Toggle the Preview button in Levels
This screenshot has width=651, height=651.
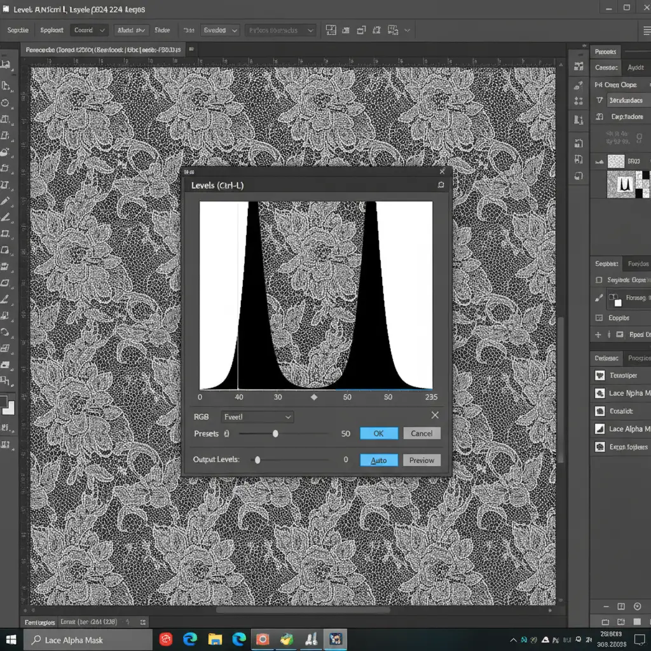point(421,460)
